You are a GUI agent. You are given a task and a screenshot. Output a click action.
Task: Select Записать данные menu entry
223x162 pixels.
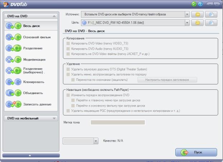31,104
